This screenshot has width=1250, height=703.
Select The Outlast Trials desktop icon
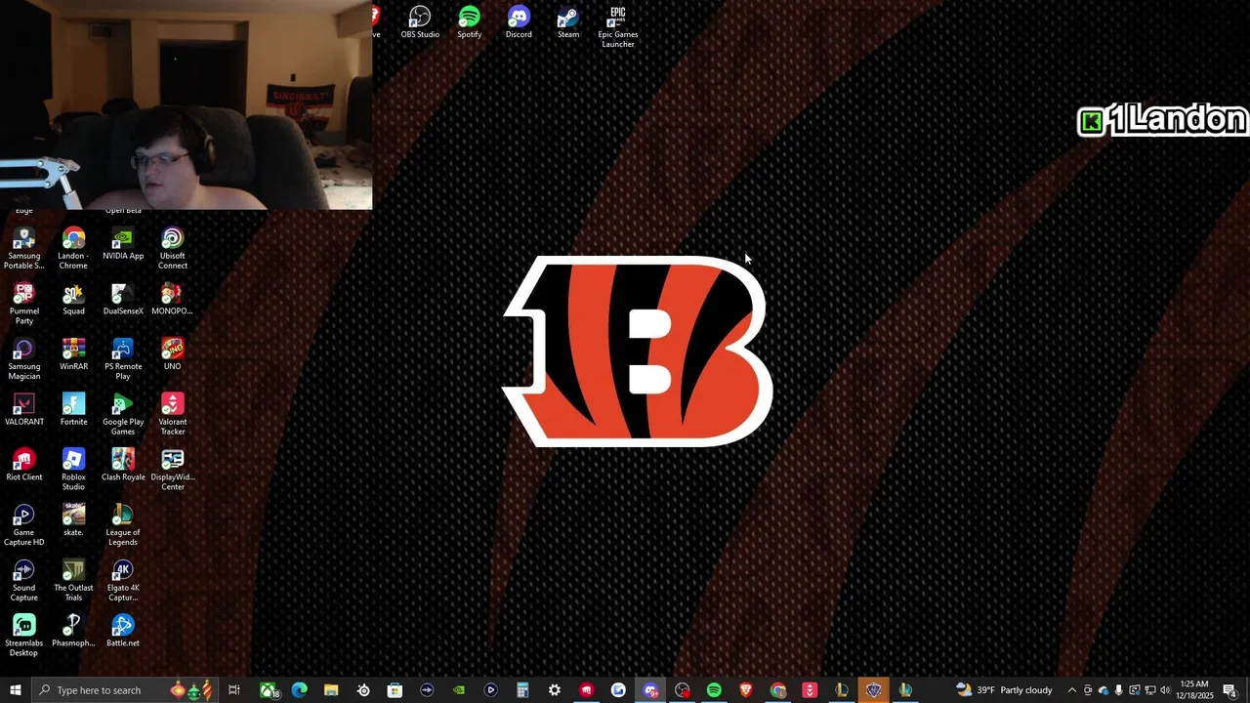(73, 581)
